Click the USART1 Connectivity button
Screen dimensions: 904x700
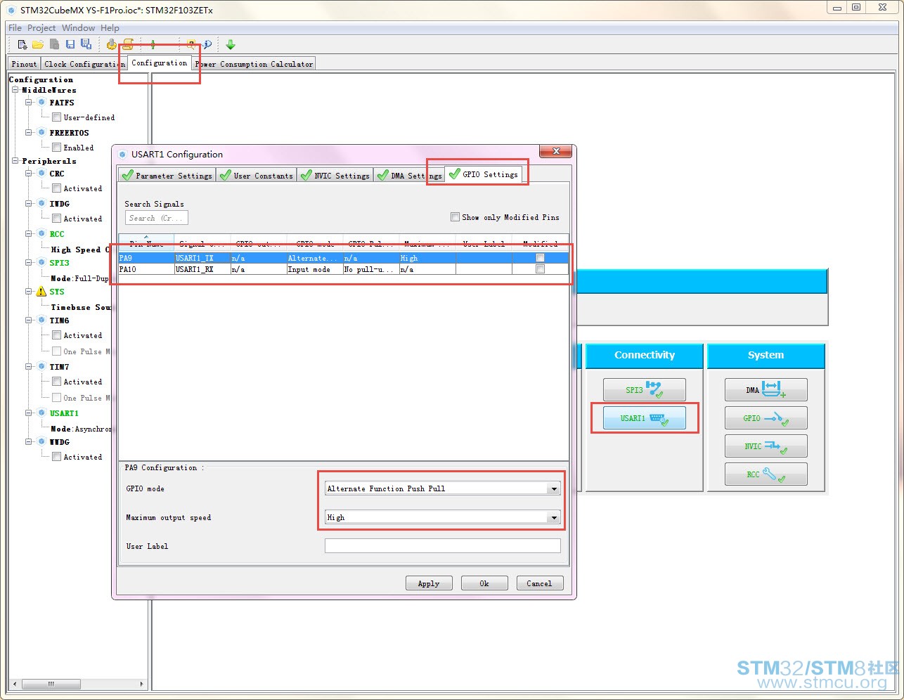(644, 418)
